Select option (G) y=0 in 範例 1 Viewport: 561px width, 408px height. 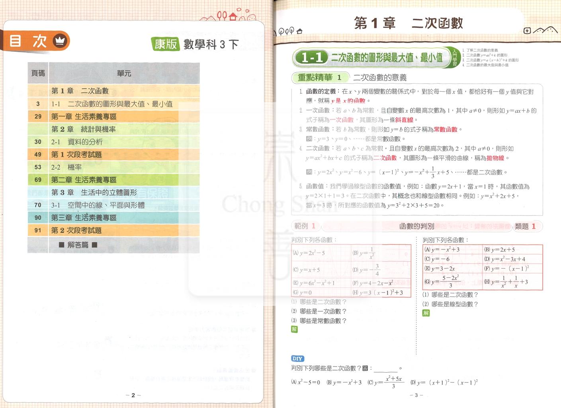[x=302, y=292]
